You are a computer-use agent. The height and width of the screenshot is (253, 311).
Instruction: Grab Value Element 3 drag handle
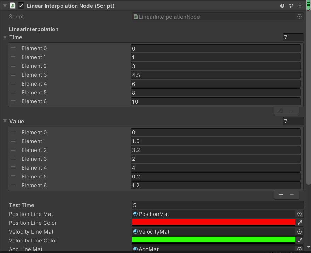(x=13, y=159)
